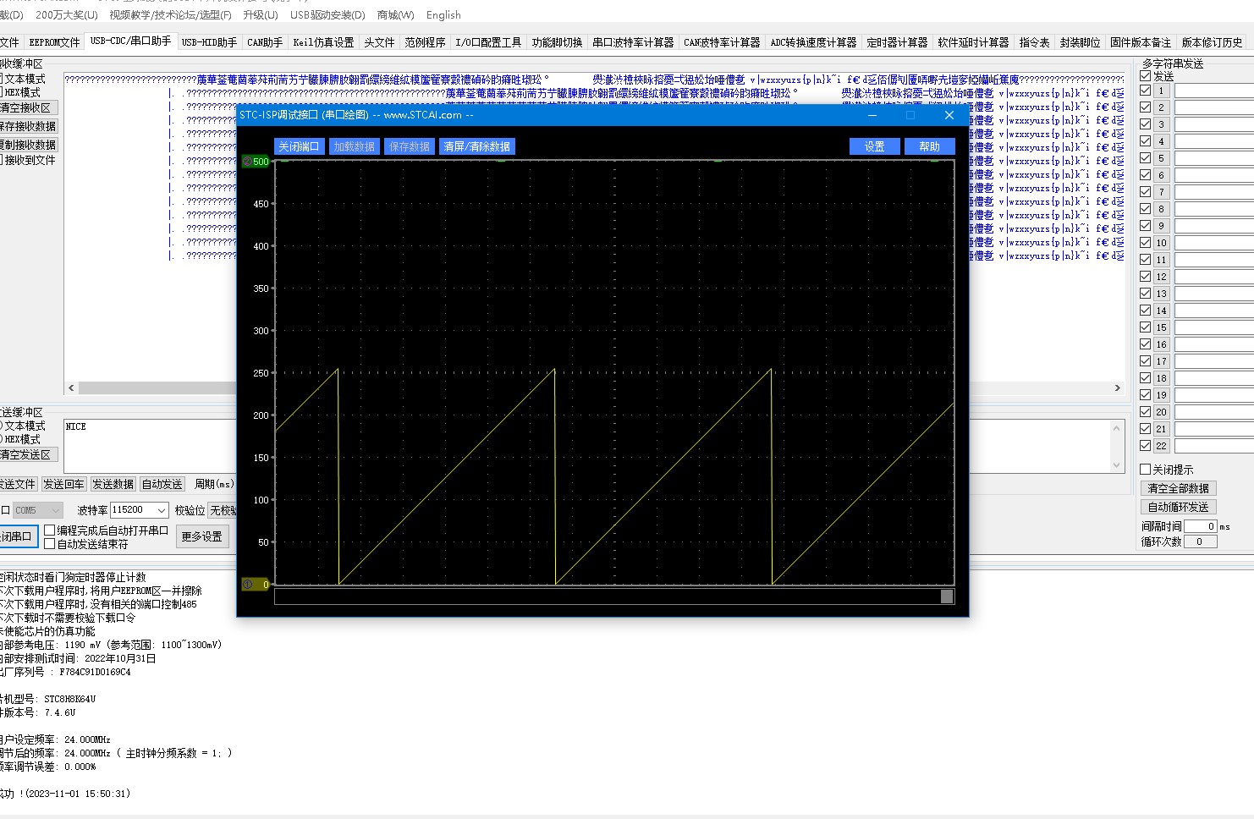
Task: Close the STC-ISP serial plotter window
Action: [x=949, y=115]
